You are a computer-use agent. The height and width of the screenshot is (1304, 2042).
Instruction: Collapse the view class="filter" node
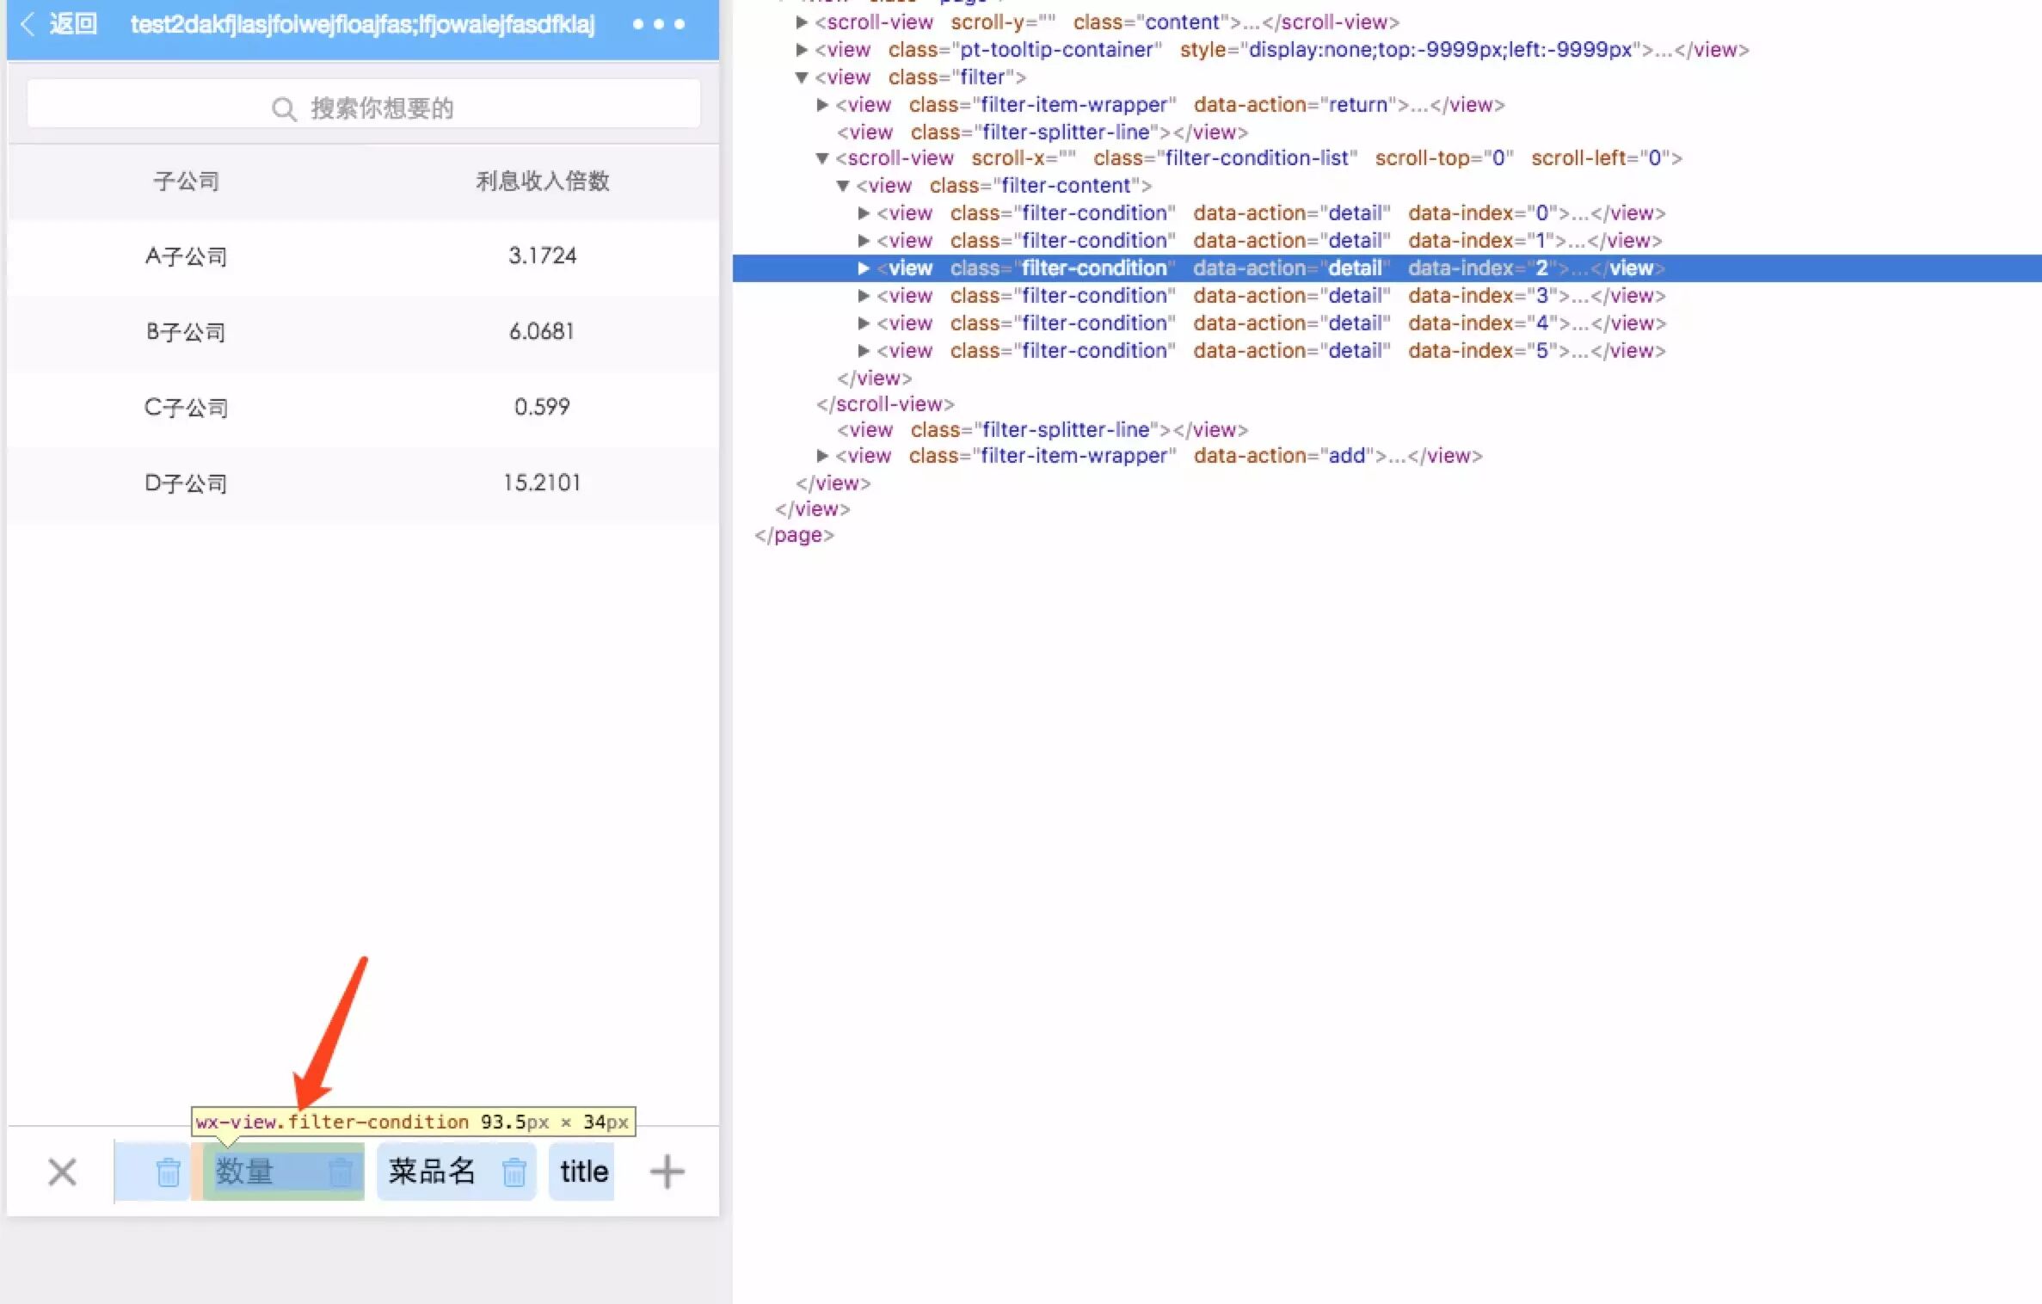802,77
